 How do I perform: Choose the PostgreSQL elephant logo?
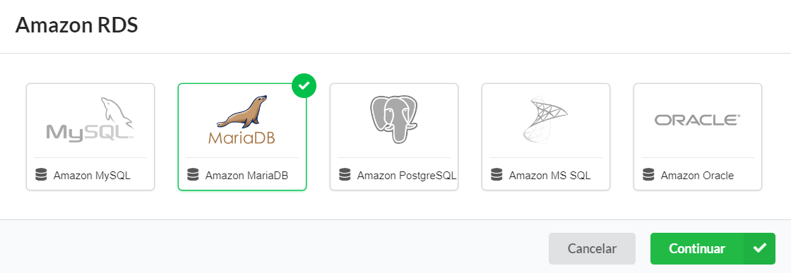click(x=393, y=120)
